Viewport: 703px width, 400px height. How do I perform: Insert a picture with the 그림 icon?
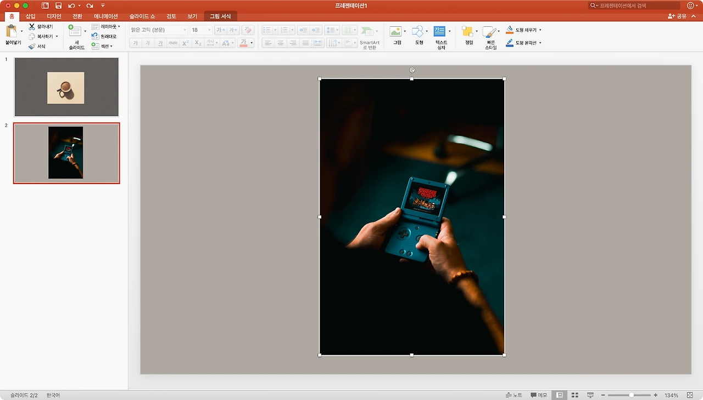tap(395, 32)
